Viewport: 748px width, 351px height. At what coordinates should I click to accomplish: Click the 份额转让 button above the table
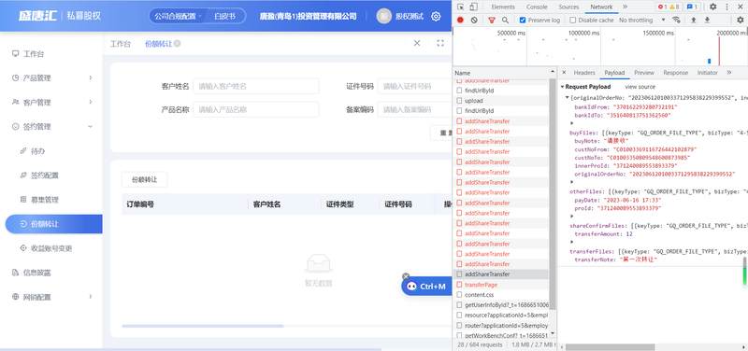[145, 180]
